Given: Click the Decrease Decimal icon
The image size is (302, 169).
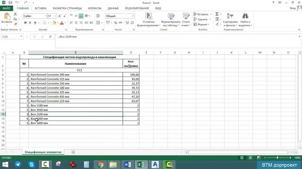Looking at the screenshot, I should tap(132, 23).
